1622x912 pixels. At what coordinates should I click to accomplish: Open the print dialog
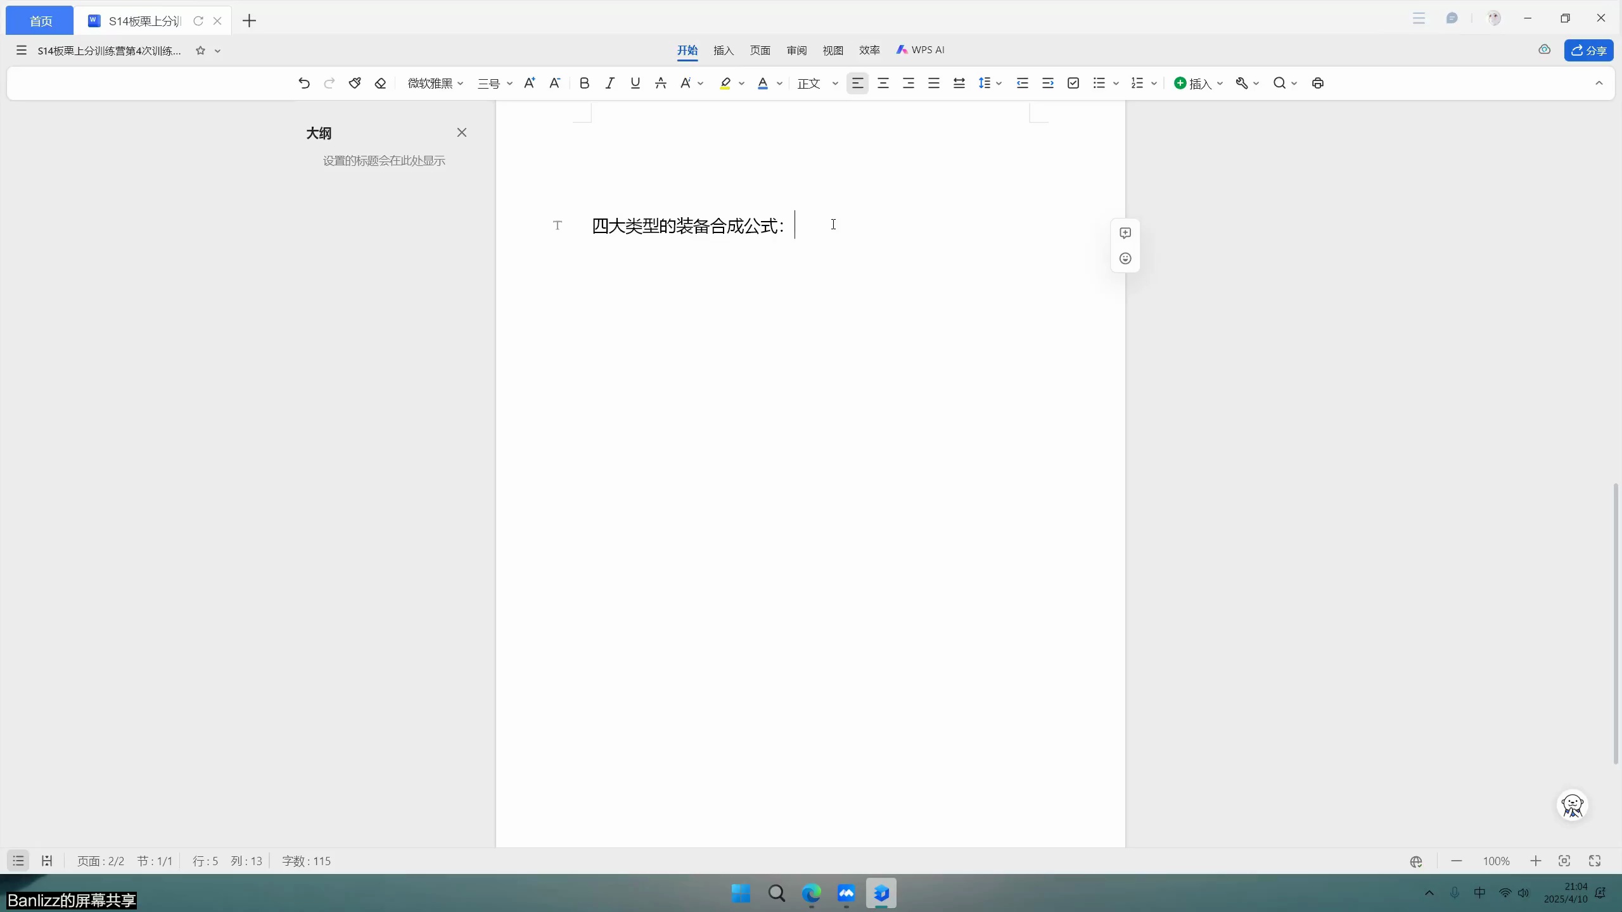tap(1317, 83)
